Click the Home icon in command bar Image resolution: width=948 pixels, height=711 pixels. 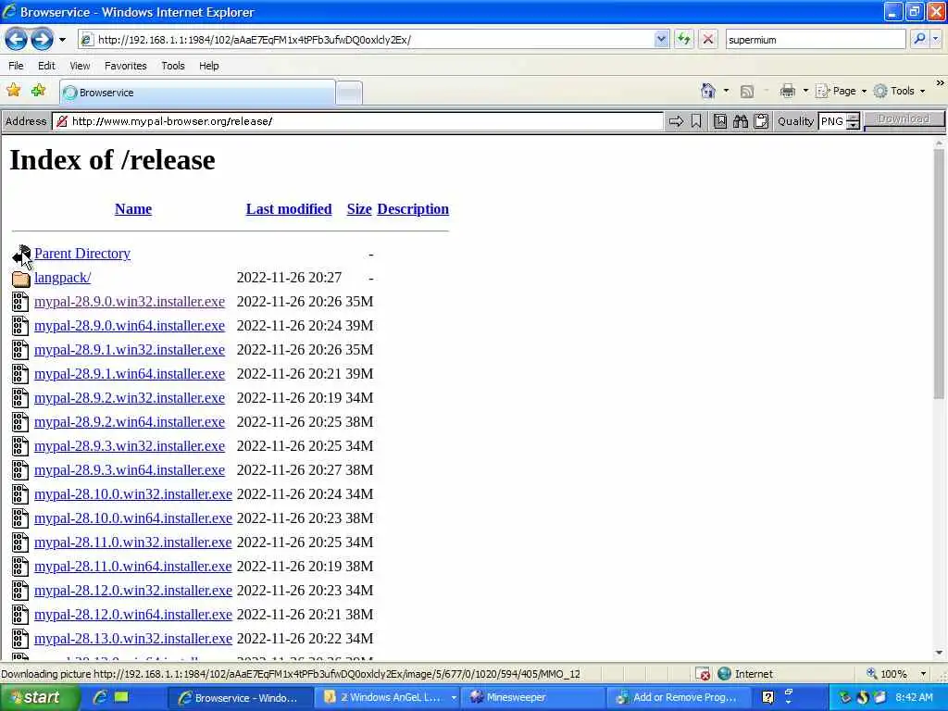pos(708,91)
